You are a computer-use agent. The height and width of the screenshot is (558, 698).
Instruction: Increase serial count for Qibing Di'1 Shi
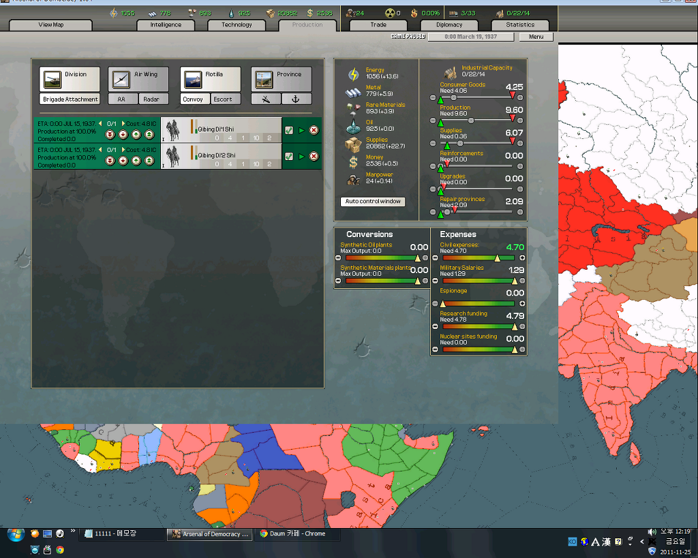(x=123, y=124)
